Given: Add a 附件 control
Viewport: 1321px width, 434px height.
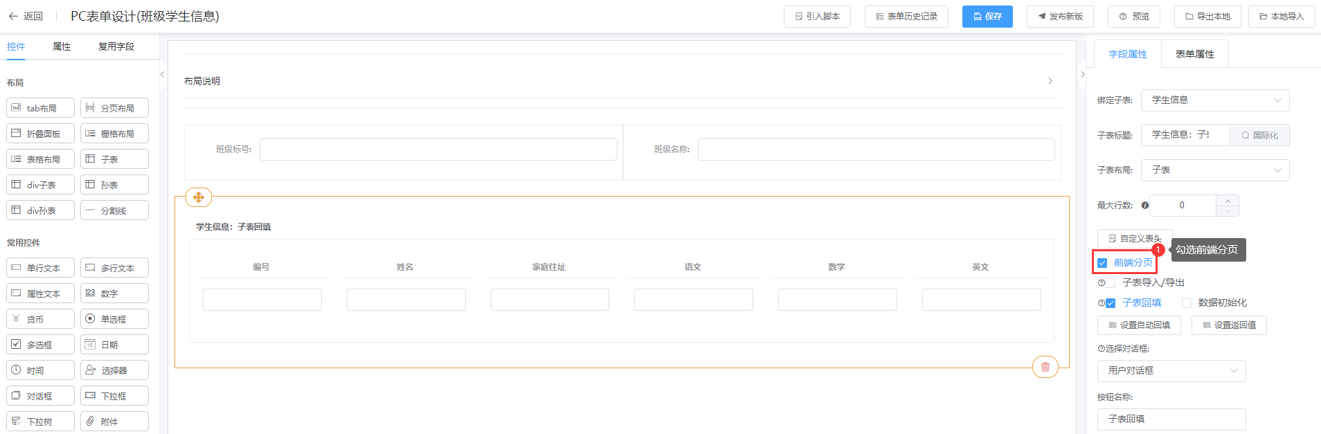Looking at the screenshot, I should click(114, 422).
